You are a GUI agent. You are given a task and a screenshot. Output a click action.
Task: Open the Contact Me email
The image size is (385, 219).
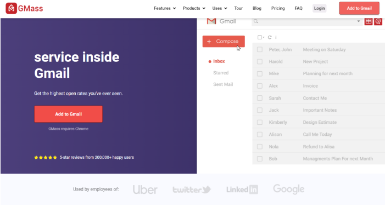(x=315, y=98)
